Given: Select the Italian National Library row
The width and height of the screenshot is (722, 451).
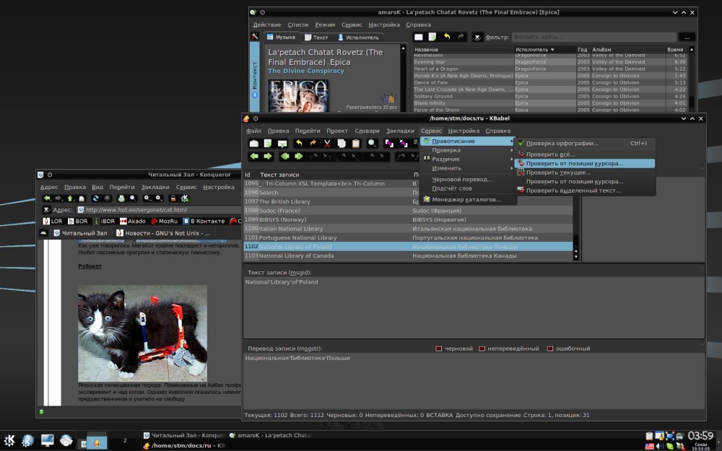Looking at the screenshot, I should 408,229.
